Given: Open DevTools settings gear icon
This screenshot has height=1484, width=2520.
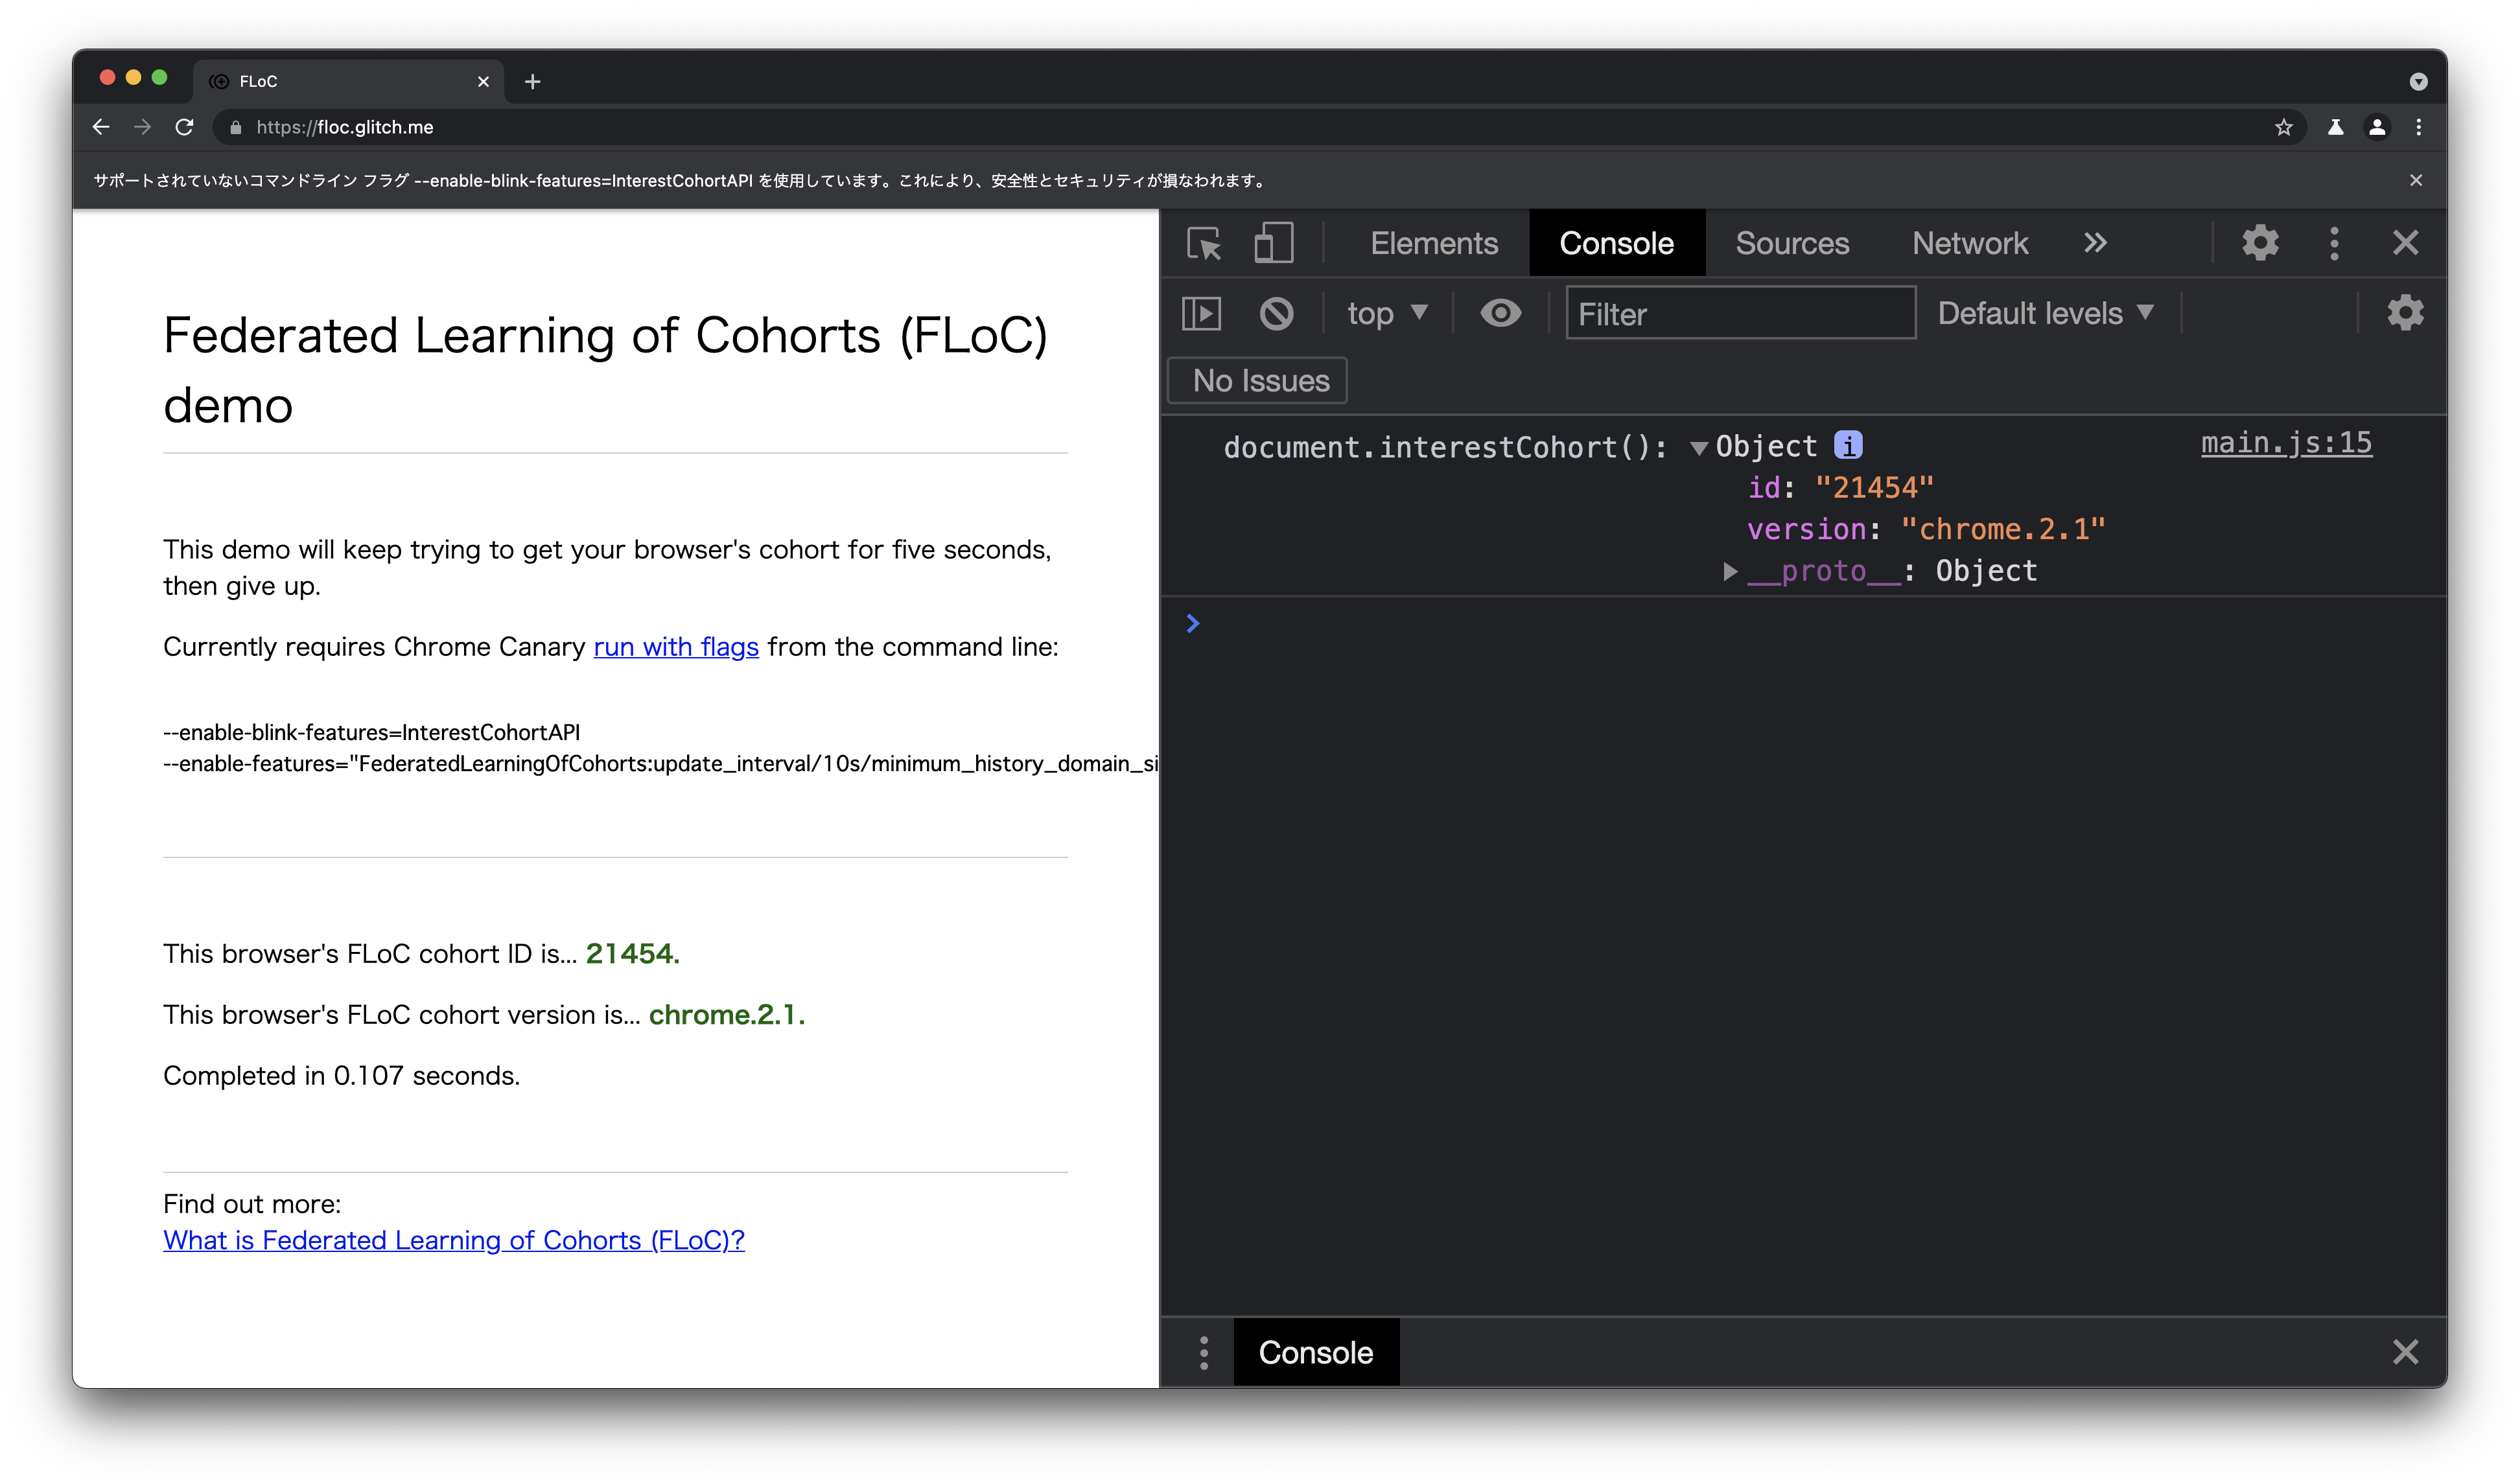Looking at the screenshot, I should (2260, 243).
